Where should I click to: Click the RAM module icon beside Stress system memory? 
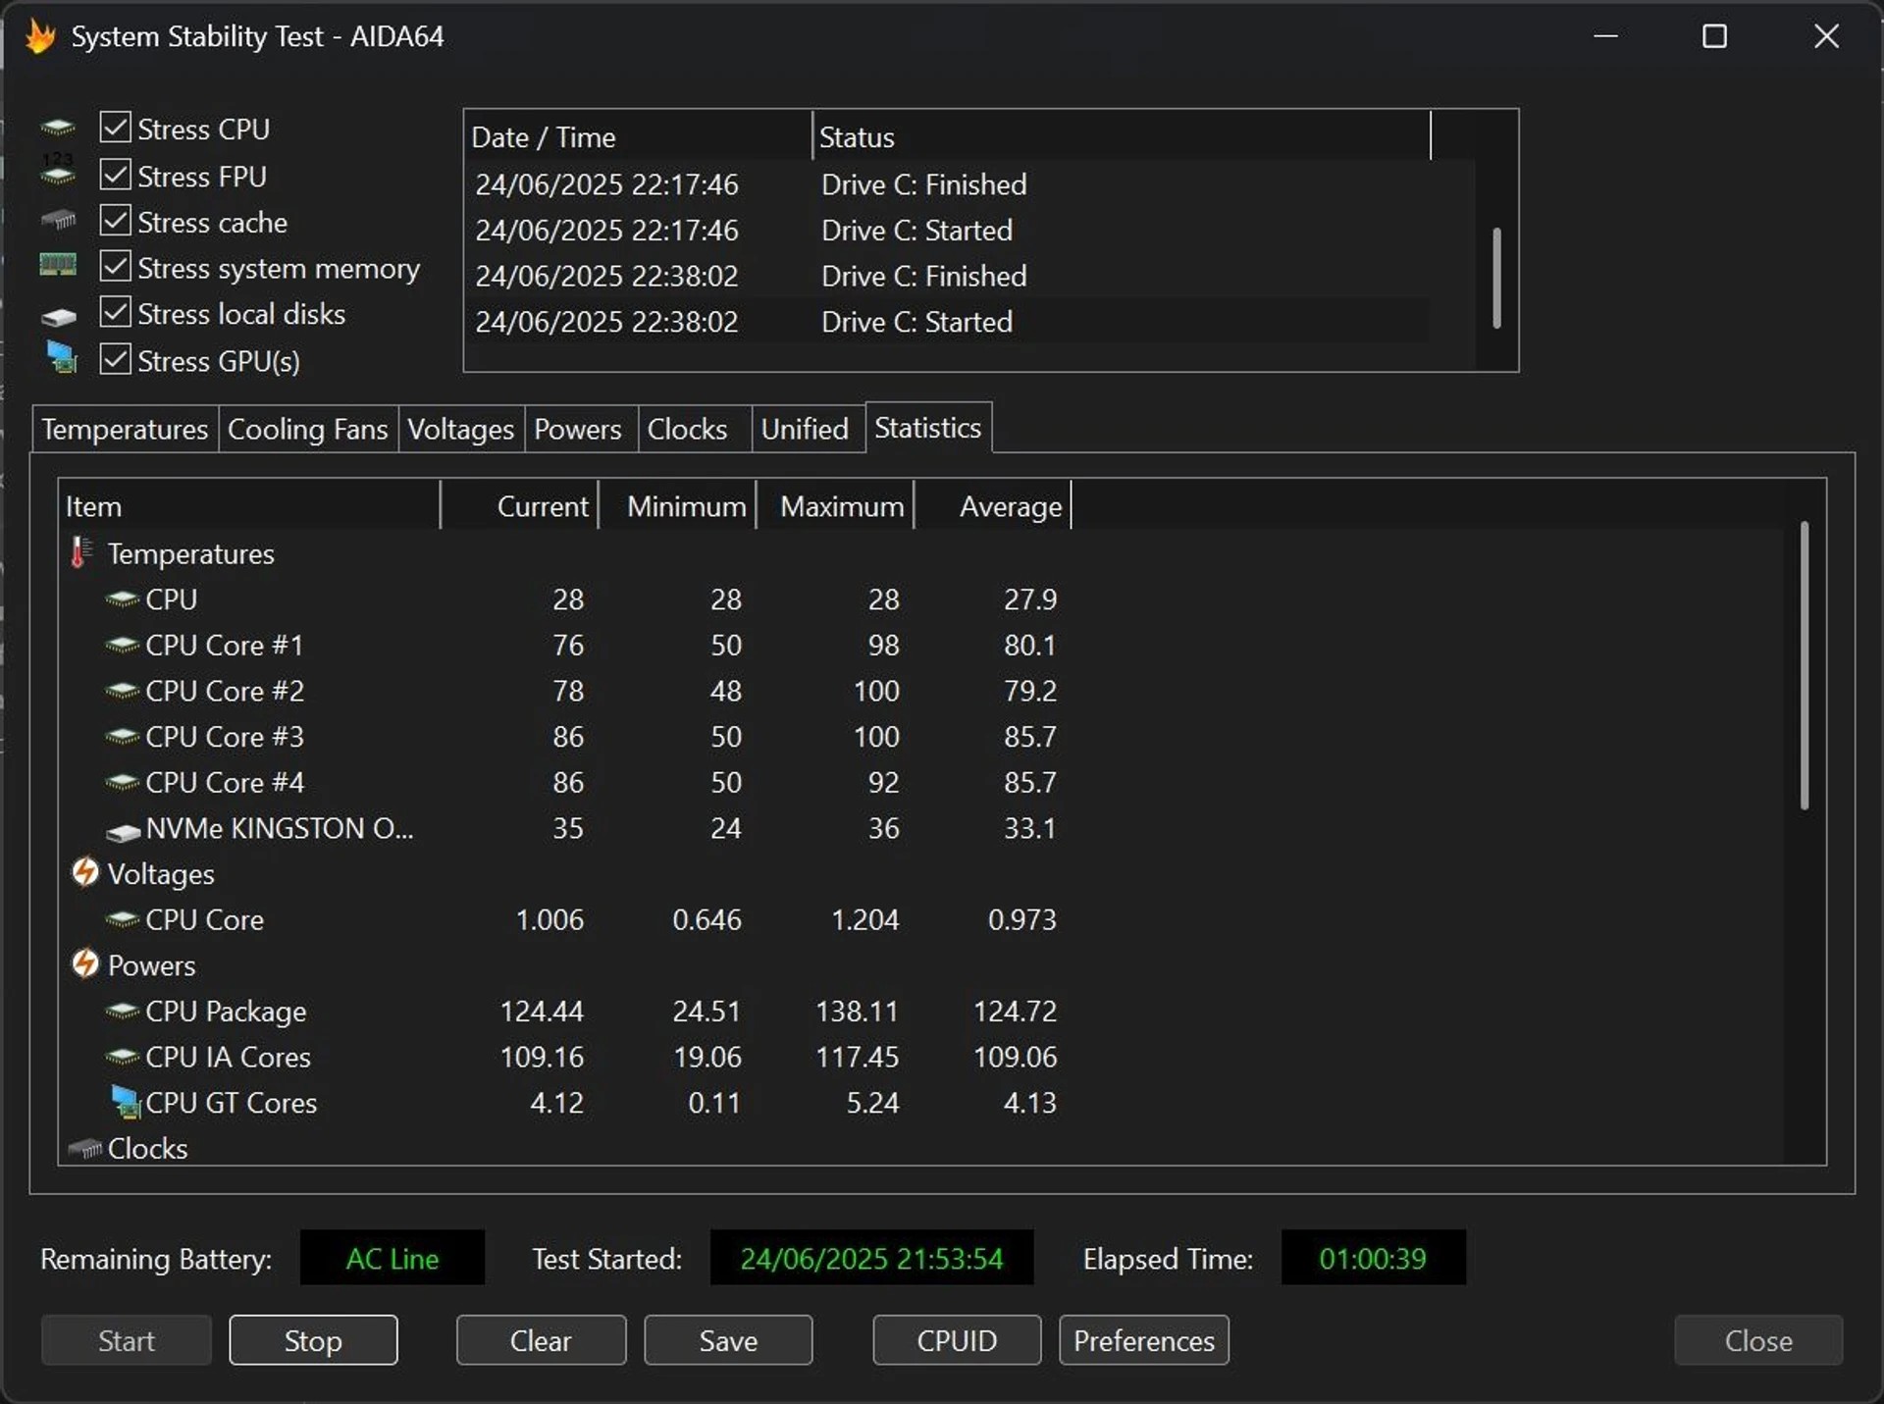58,265
